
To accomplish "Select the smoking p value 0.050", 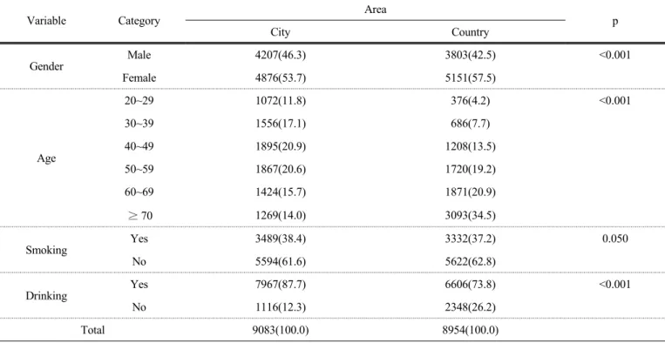I will [615, 239].
